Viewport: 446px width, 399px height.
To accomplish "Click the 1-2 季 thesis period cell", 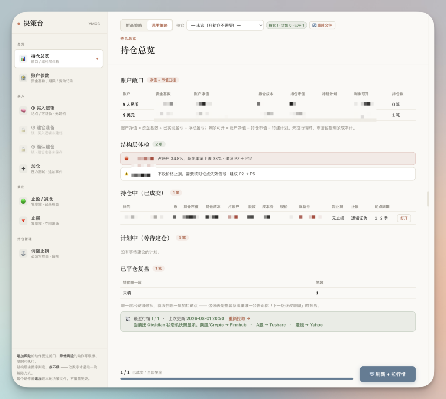I will click(381, 218).
